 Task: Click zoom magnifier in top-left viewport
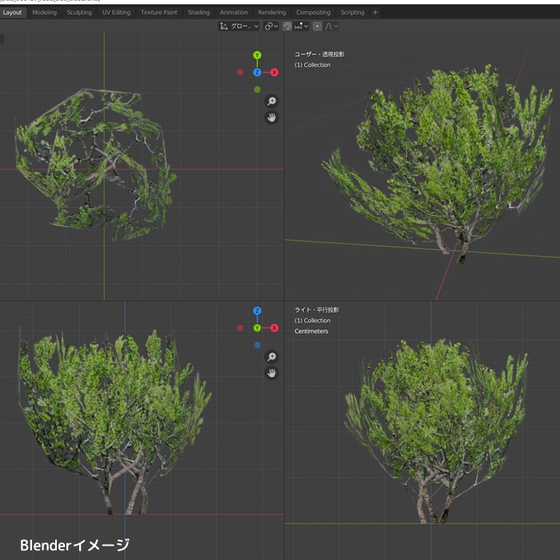pos(272,101)
